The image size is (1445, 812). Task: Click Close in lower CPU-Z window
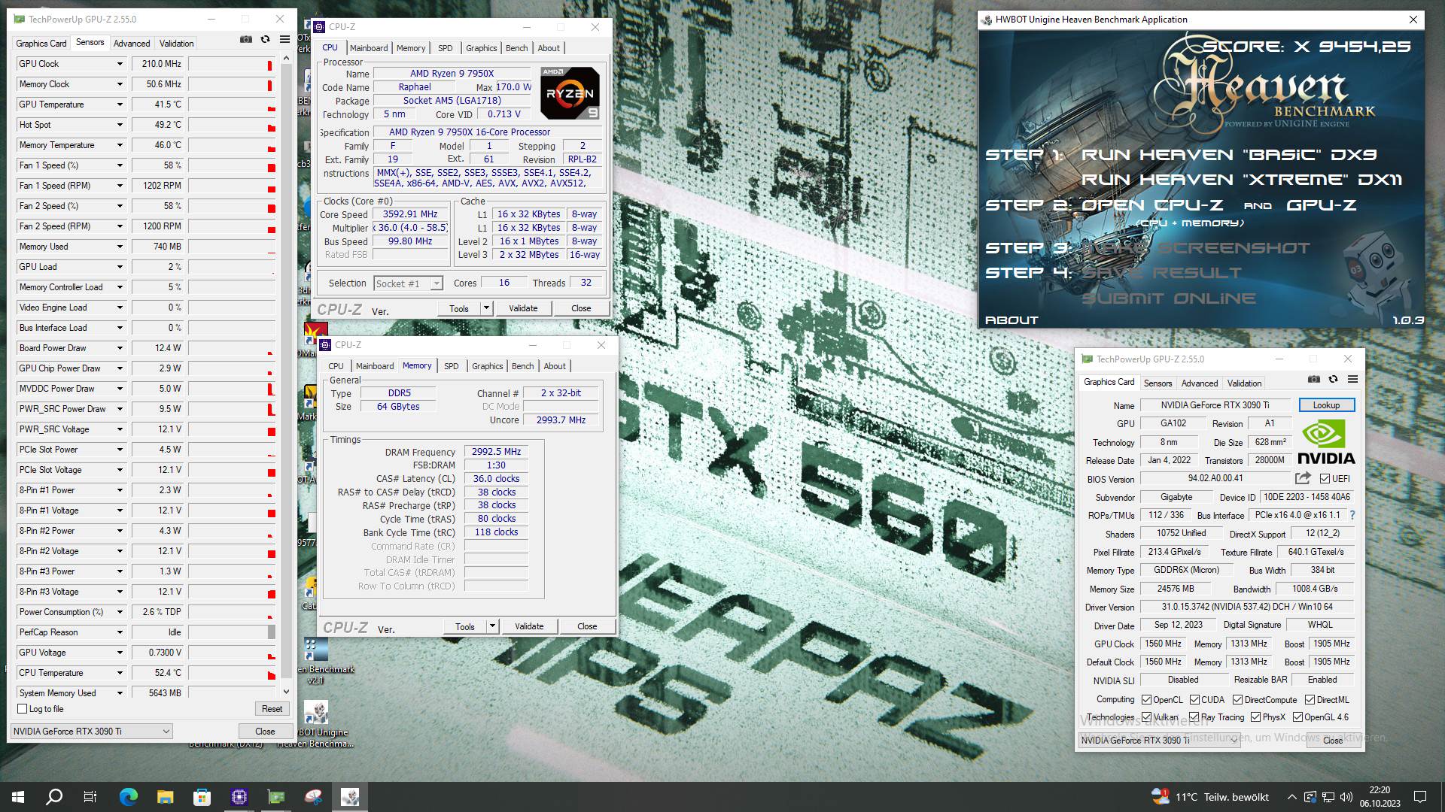pos(587,626)
